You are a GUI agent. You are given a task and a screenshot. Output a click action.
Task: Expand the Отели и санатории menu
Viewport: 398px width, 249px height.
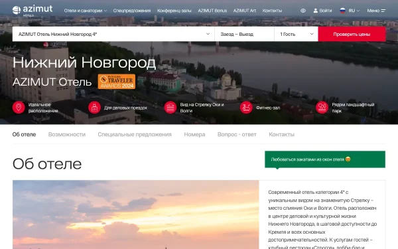click(86, 11)
